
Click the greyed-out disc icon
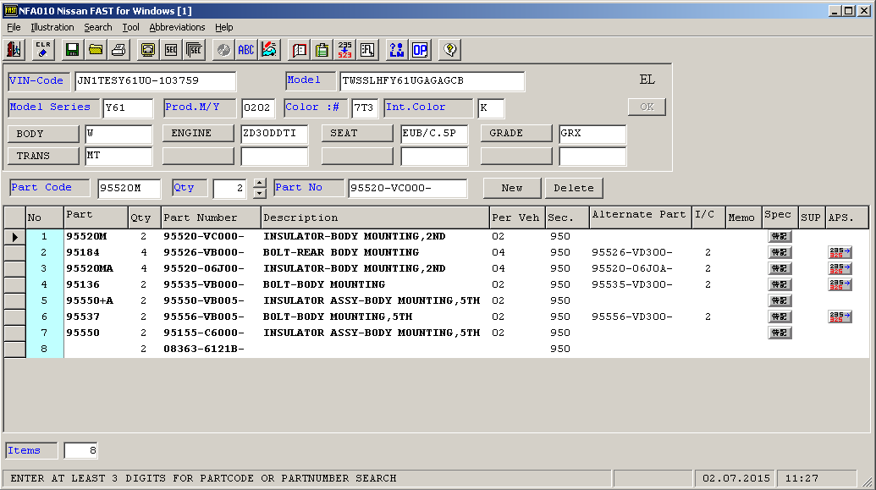(x=223, y=50)
